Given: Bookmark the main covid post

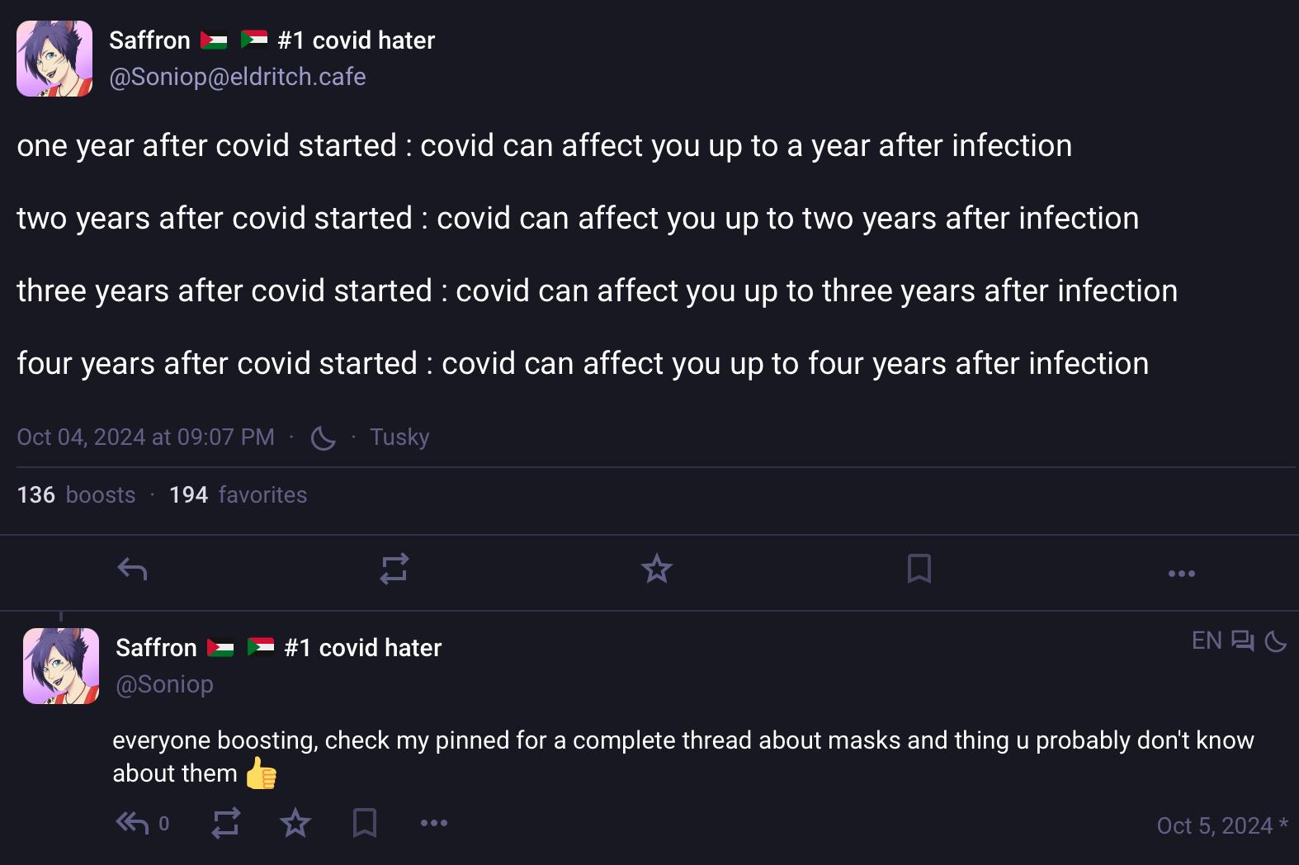Looking at the screenshot, I should [x=919, y=569].
